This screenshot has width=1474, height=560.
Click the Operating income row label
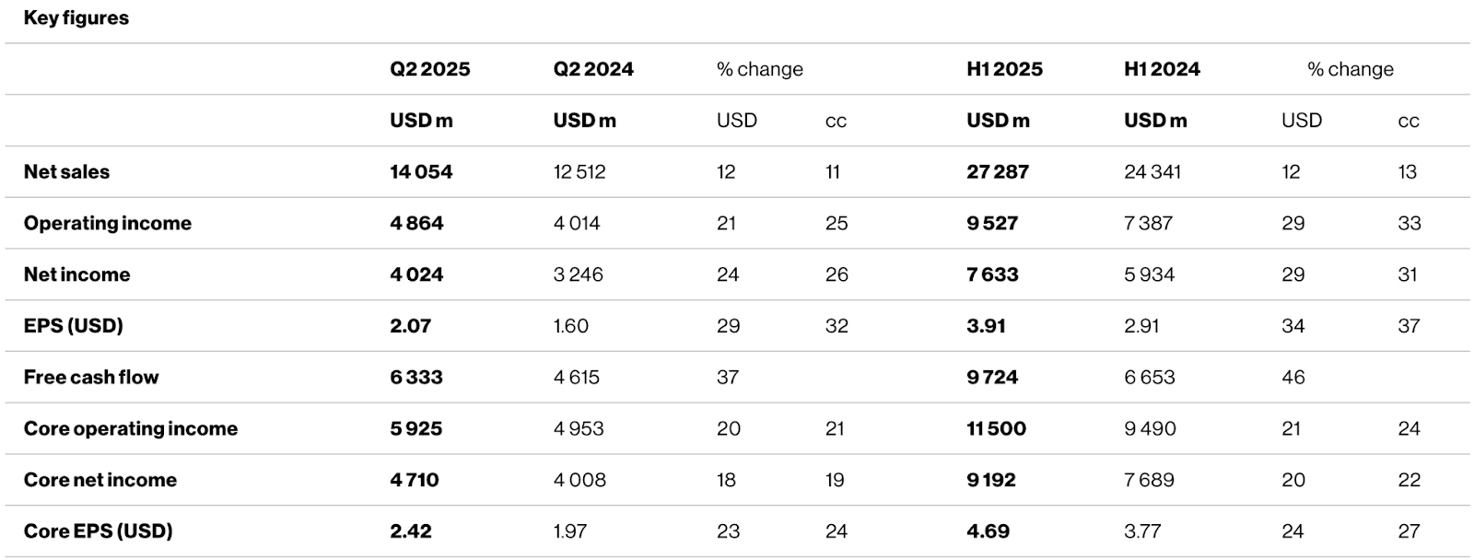[x=108, y=223]
